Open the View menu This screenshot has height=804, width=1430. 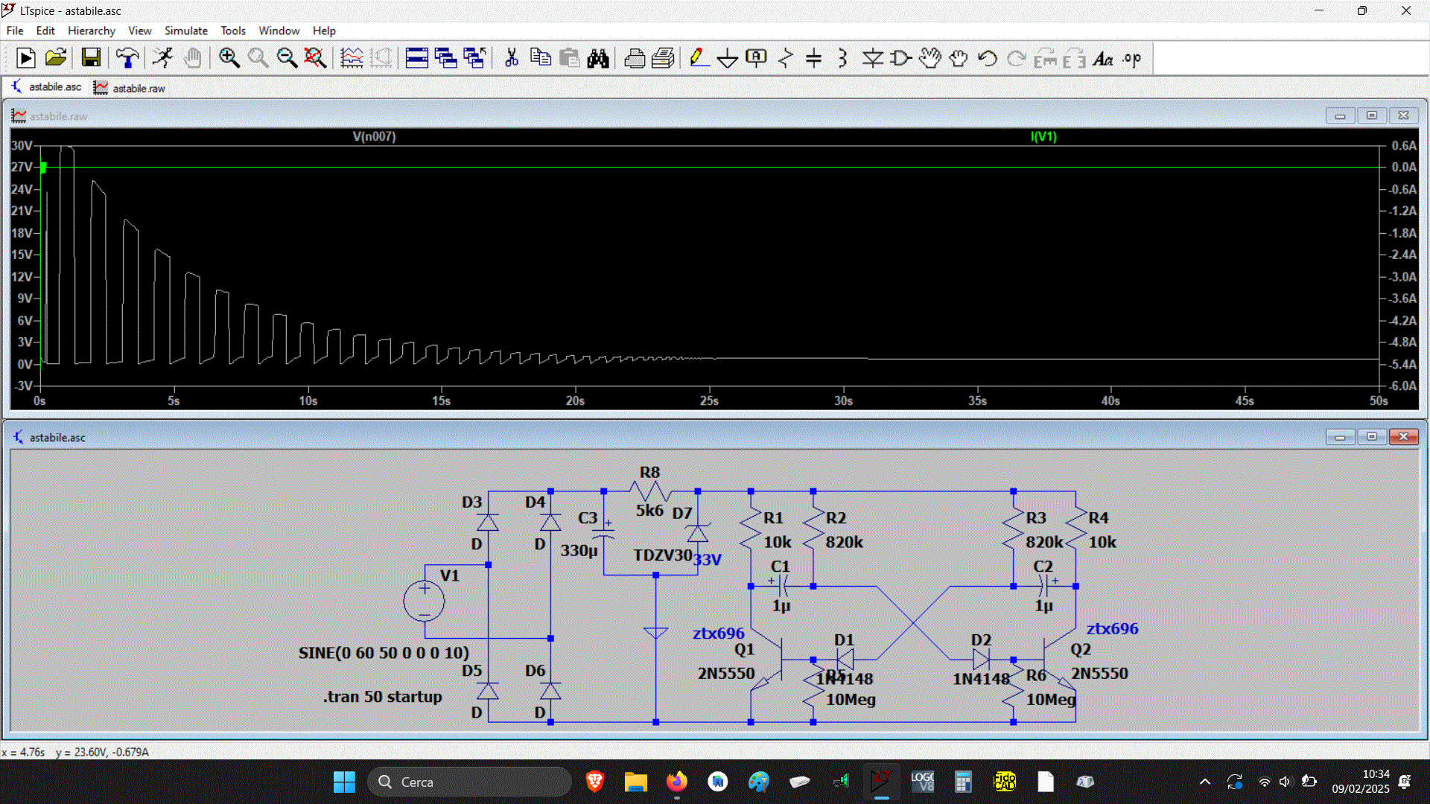pos(139,31)
